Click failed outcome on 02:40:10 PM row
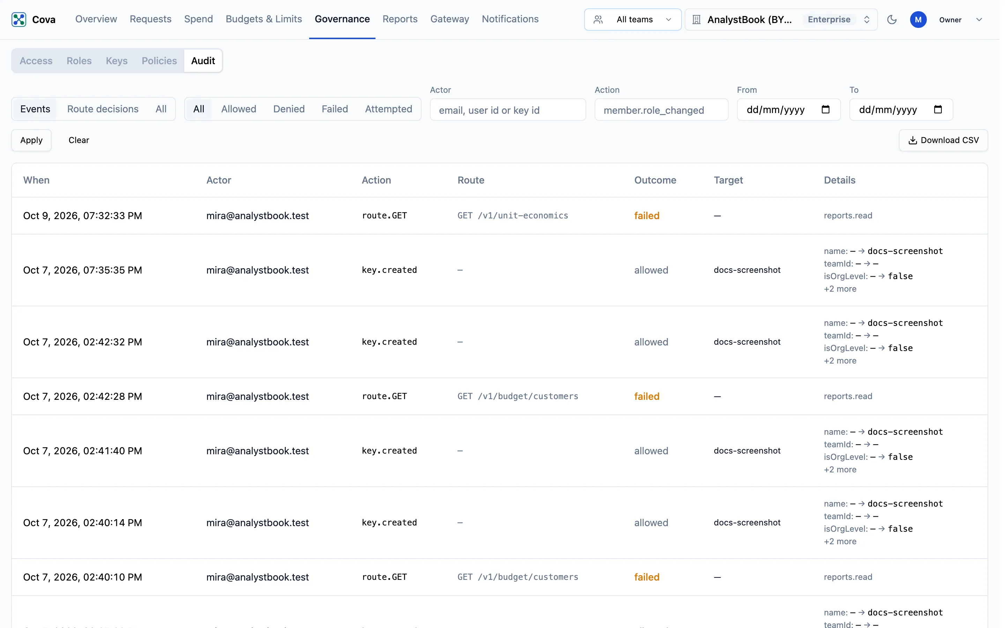Screen dimensions: 1005x628 647,577
